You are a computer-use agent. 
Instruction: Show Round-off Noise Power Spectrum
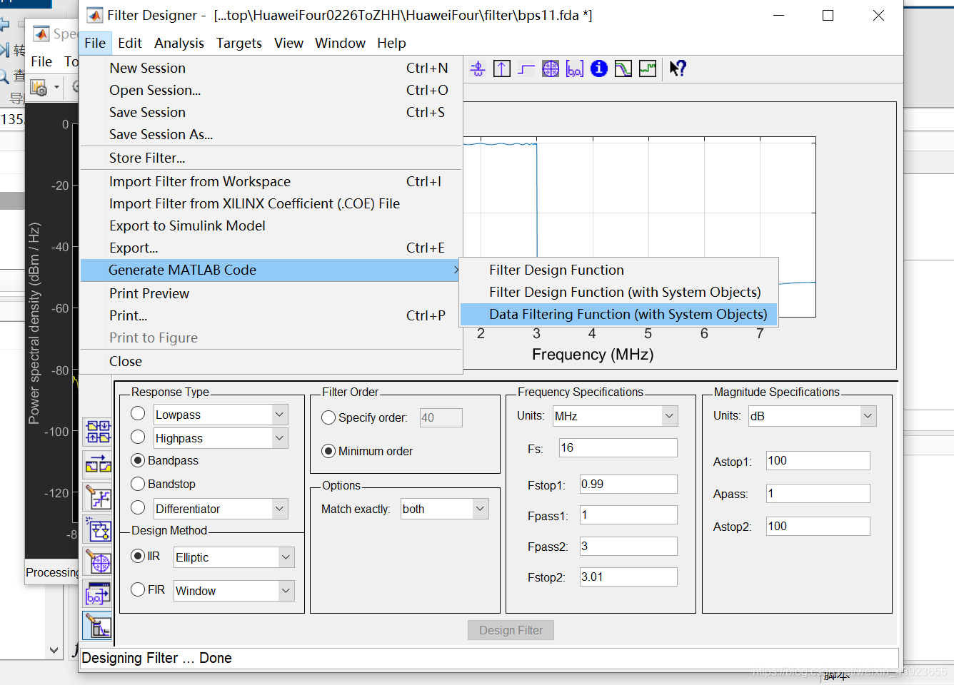click(x=648, y=68)
